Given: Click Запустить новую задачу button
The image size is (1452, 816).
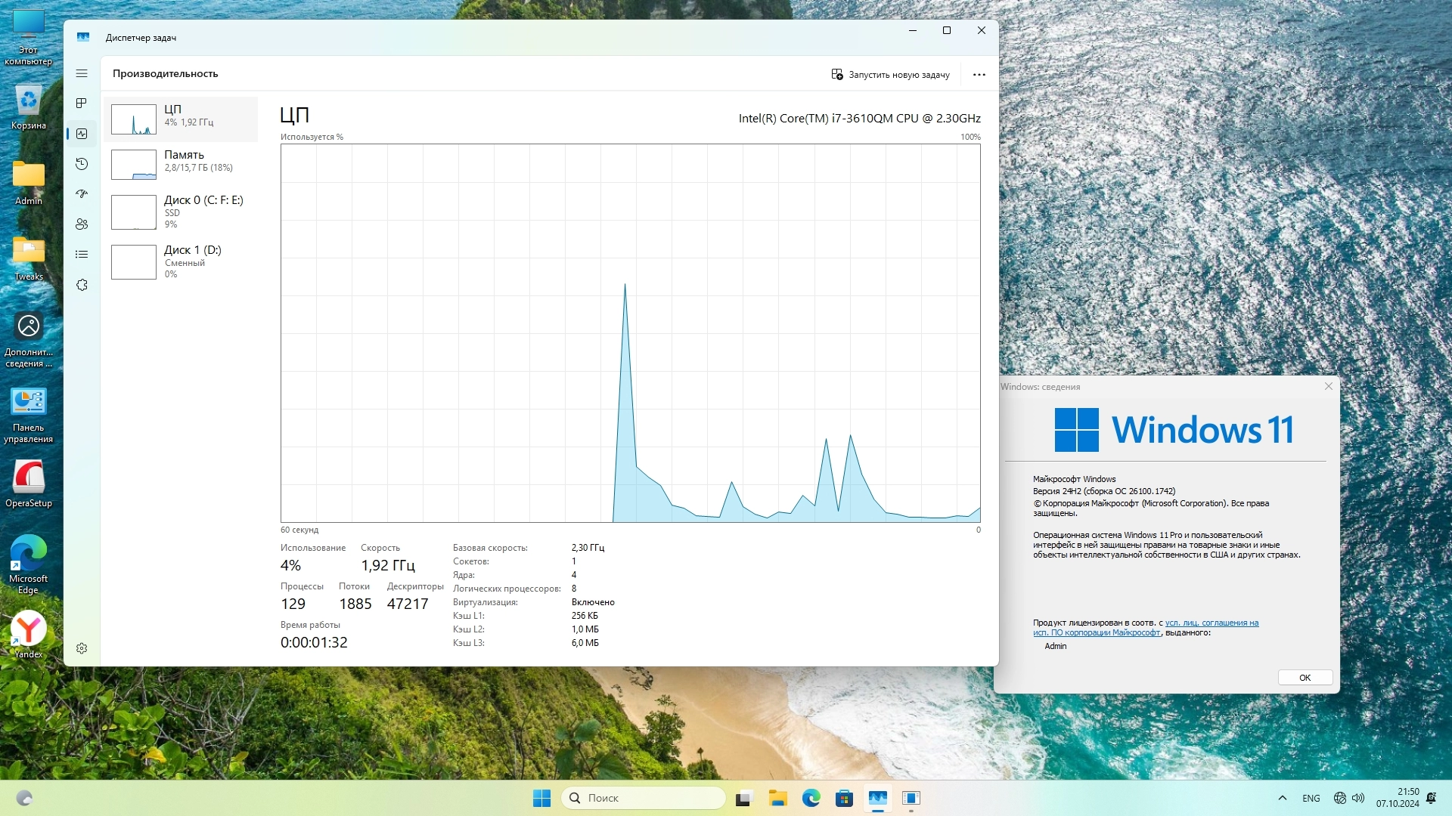Looking at the screenshot, I should point(890,74).
